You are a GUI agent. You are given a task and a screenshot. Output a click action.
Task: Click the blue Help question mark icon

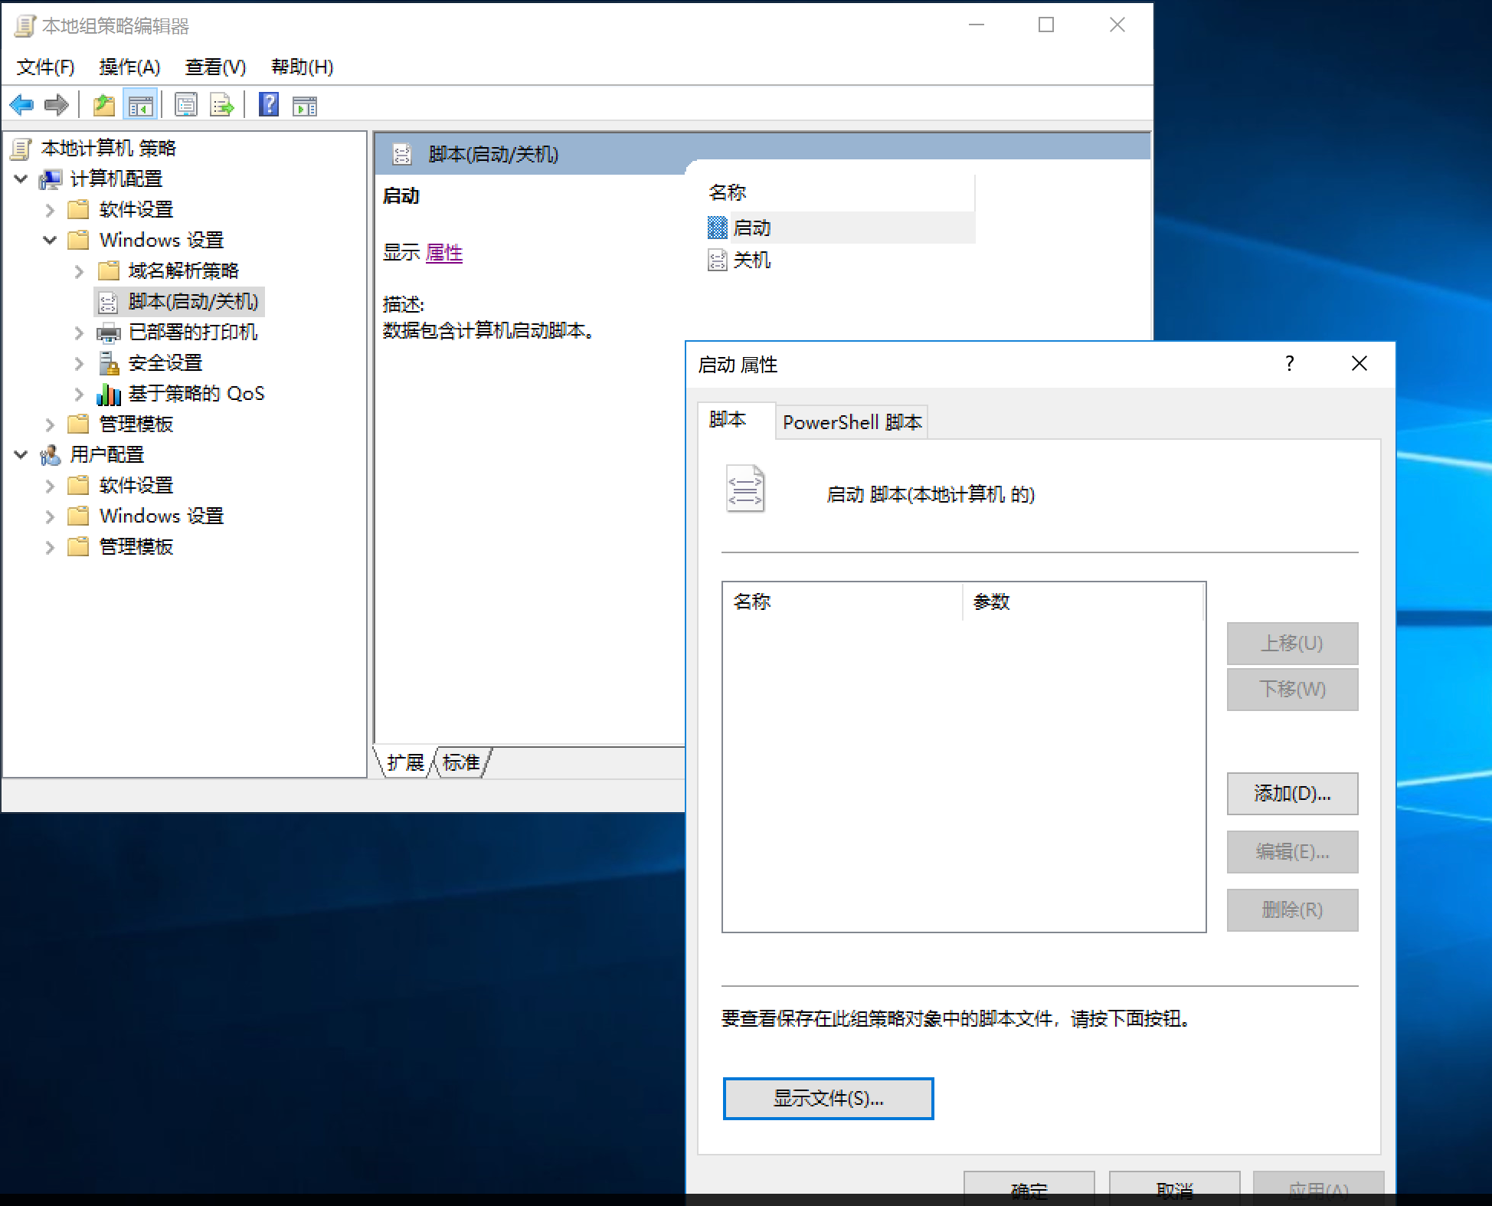pyautogui.click(x=269, y=104)
